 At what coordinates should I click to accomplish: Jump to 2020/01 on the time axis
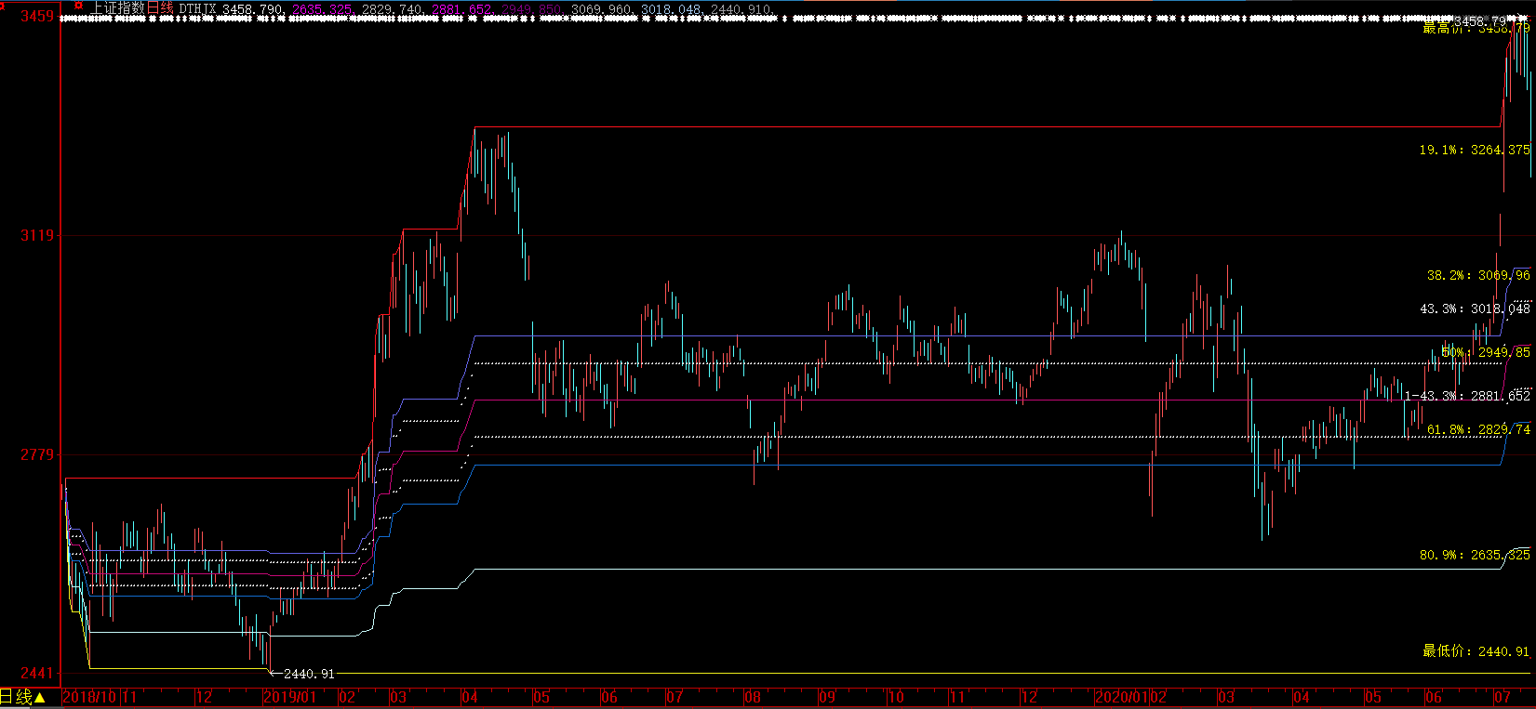click(x=1121, y=697)
